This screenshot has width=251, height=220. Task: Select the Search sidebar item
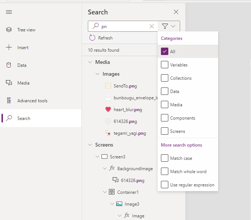[24, 118]
